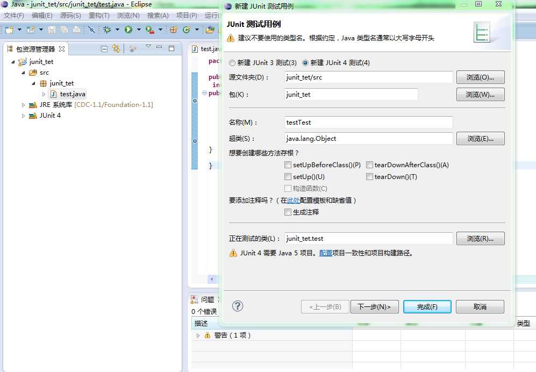Image resolution: width=536 pixels, height=372 pixels.
Task: Click the 完成(F) finish button
Action: tap(427, 307)
